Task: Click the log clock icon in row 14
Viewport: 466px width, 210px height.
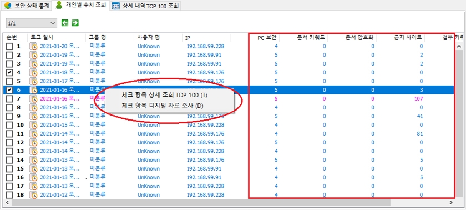Action: point(33,160)
